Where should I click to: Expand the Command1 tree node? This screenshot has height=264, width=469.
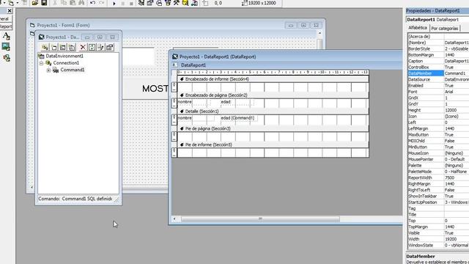tap(48, 70)
